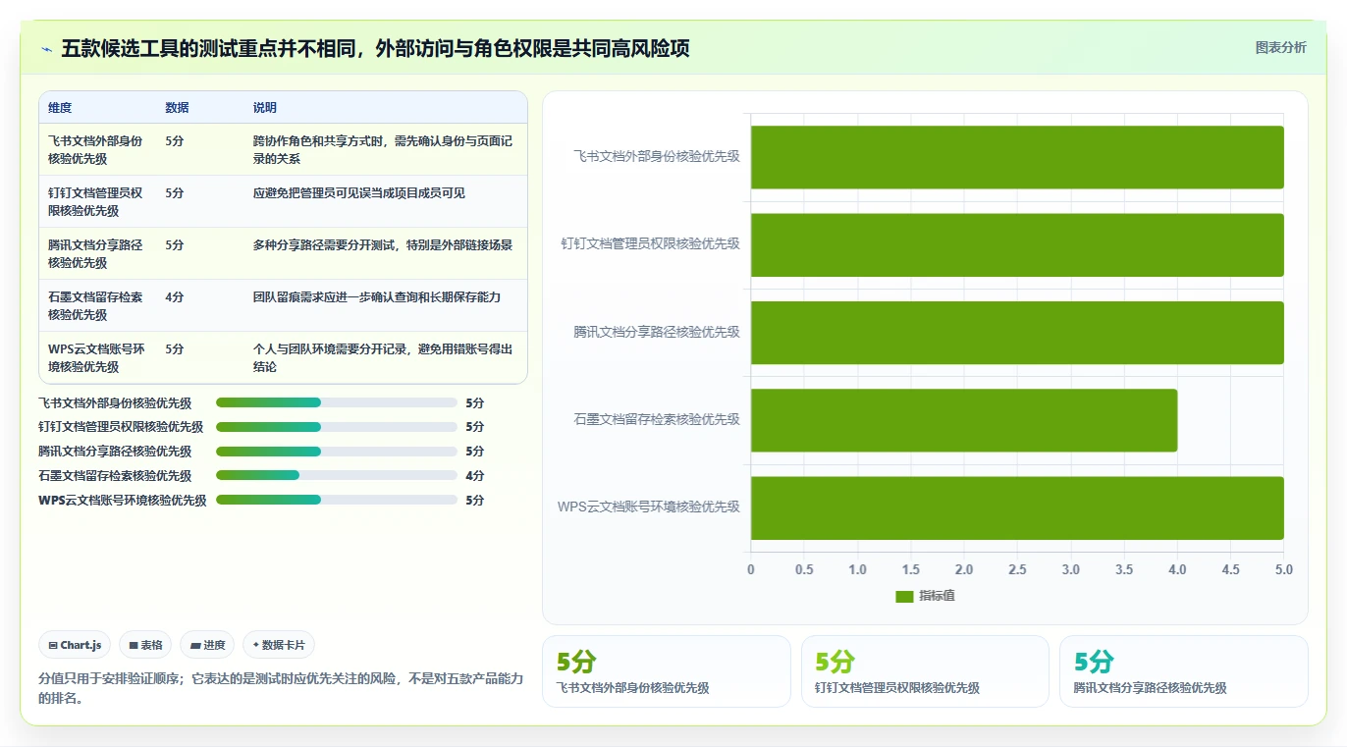Click the 腾讯文档分享路径核验优先级 progress bar
1347x747 pixels.
(337, 452)
